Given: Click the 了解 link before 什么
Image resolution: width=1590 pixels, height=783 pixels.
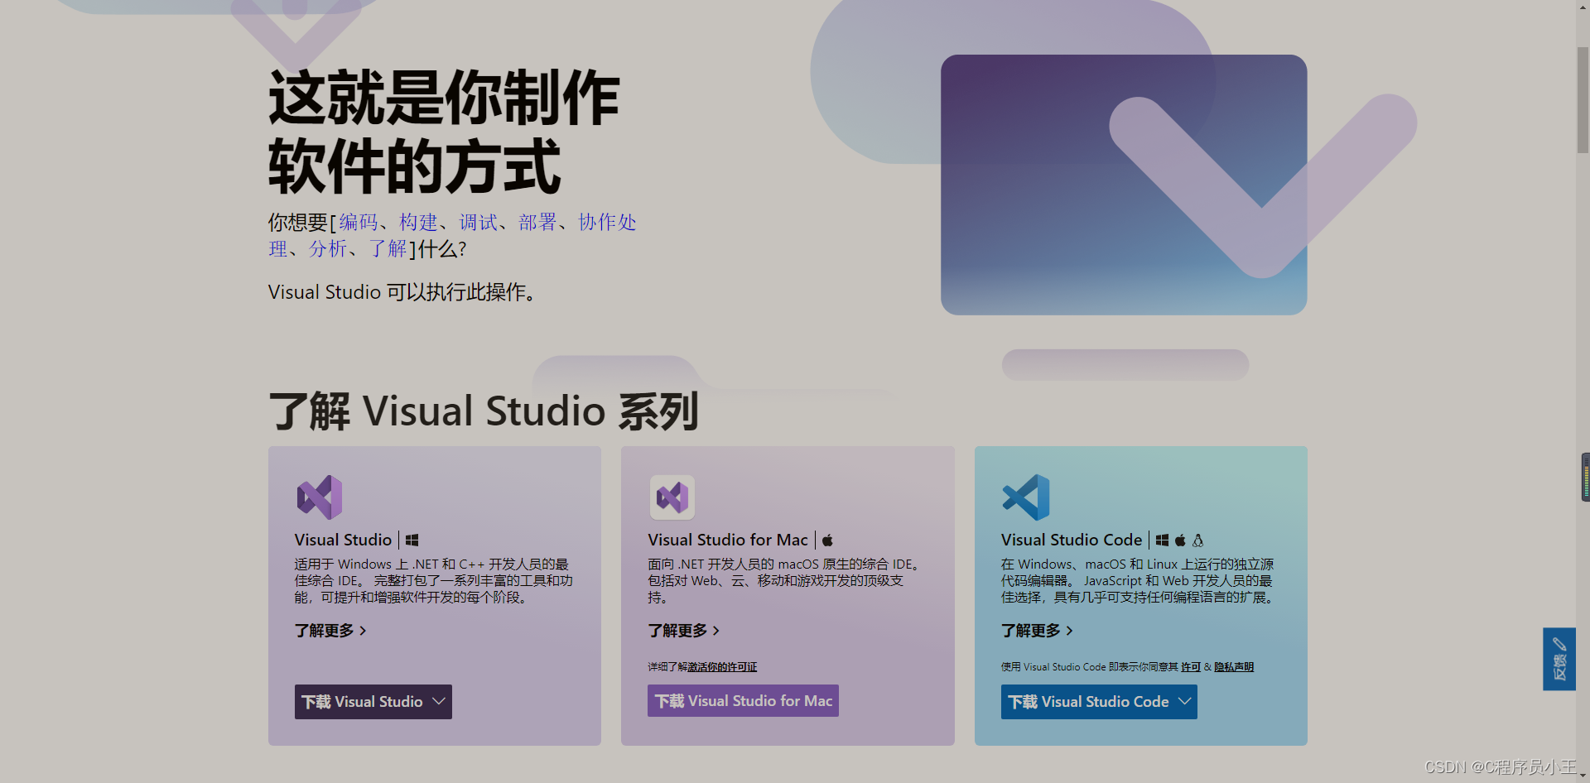Looking at the screenshot, I should click(388, 249).
